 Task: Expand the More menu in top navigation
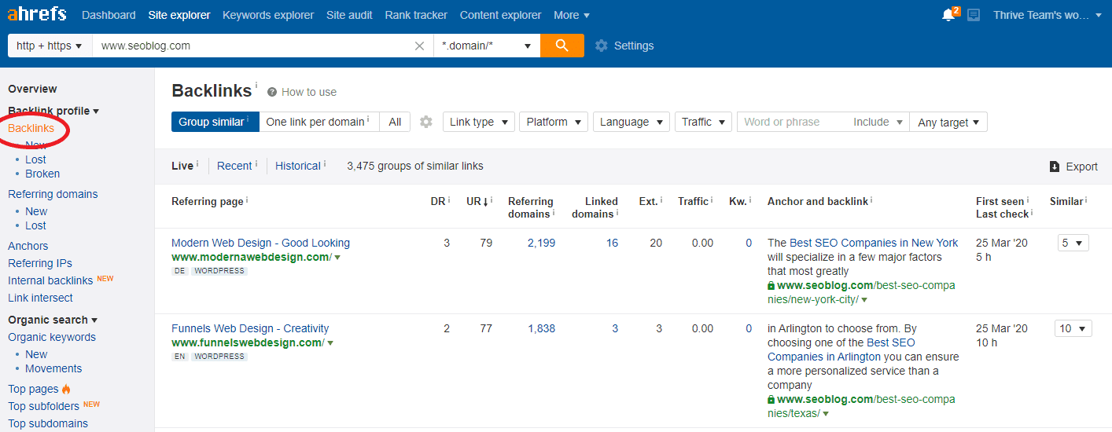click(x=572, y=15)
